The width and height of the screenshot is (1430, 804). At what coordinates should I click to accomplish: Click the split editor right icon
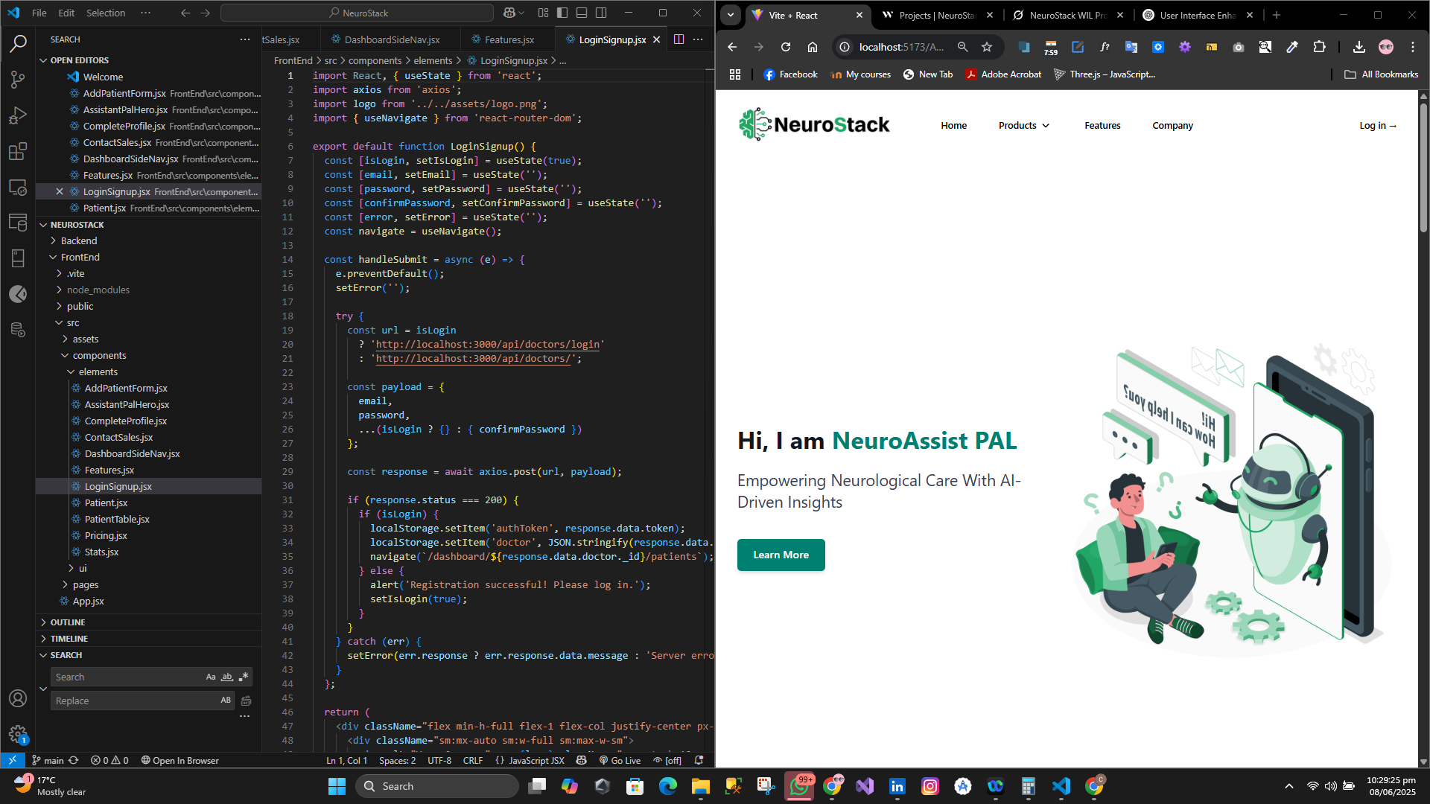pyautogui.click(x=679, y=39)
